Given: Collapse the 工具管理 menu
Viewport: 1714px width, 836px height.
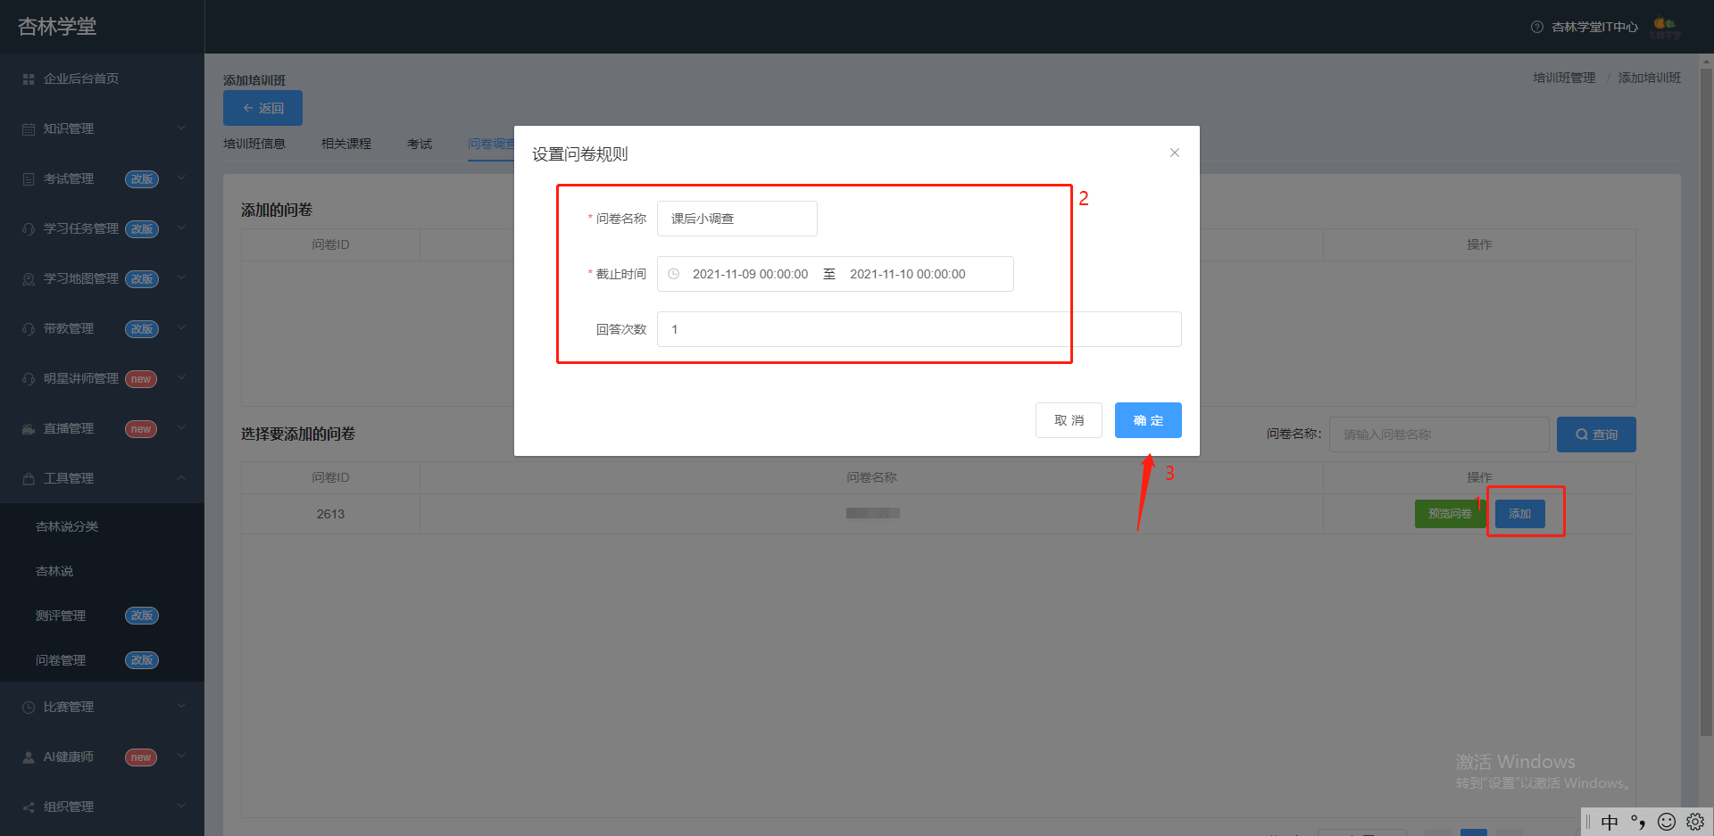Looking at the screenshot, I should tap(102, 478).
